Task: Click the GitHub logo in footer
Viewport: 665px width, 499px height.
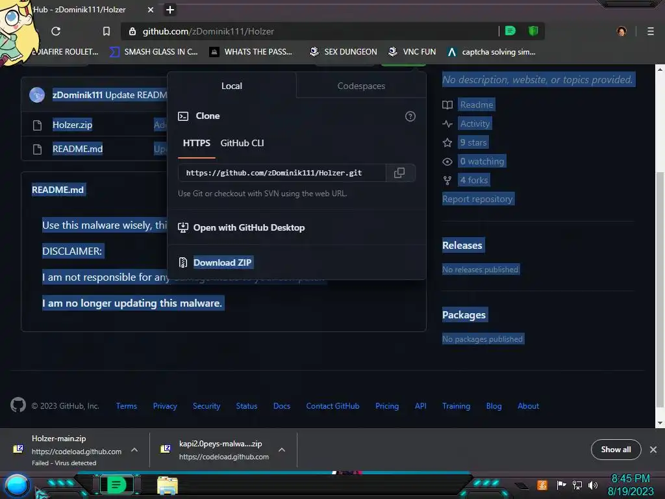Action: click(18, 405)
